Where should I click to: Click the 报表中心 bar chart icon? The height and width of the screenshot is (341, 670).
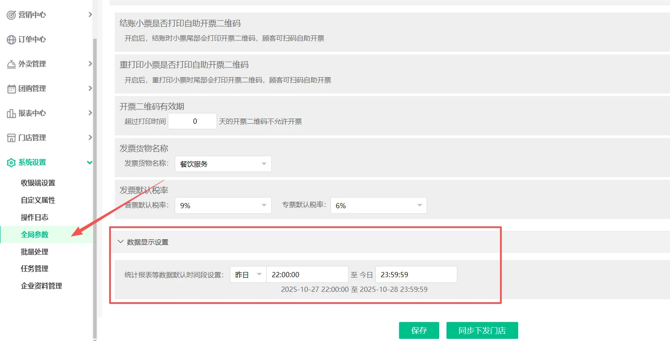click(x=11, y=113)
